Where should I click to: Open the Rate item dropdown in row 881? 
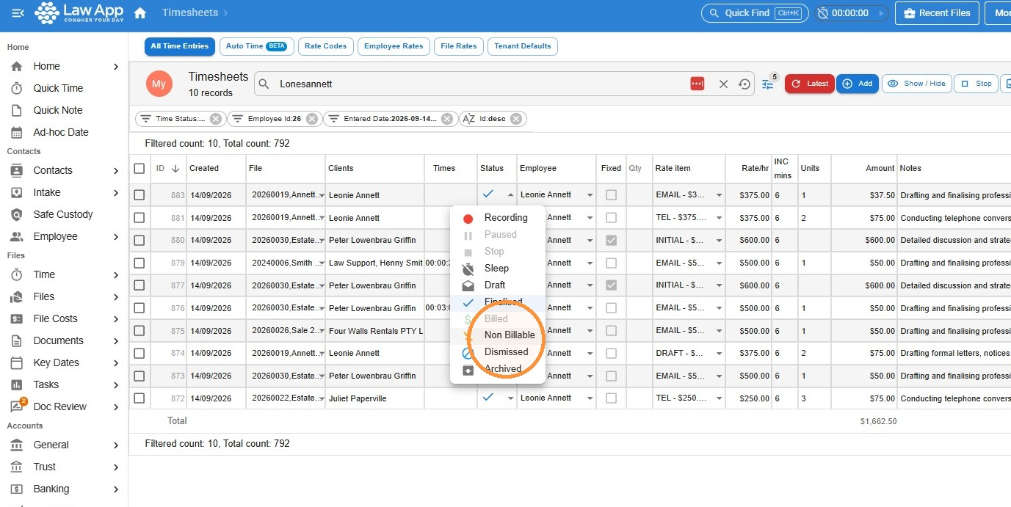click(719, 218)
